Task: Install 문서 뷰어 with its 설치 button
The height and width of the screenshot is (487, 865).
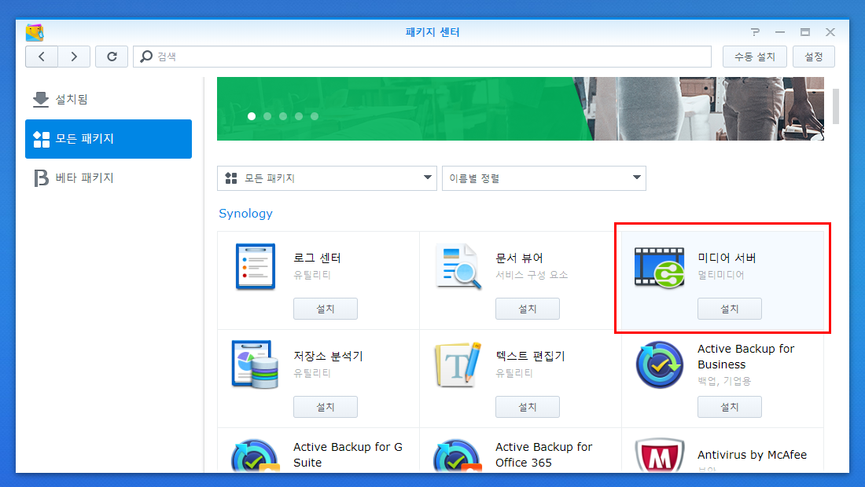Action: [x=528, y=309]
